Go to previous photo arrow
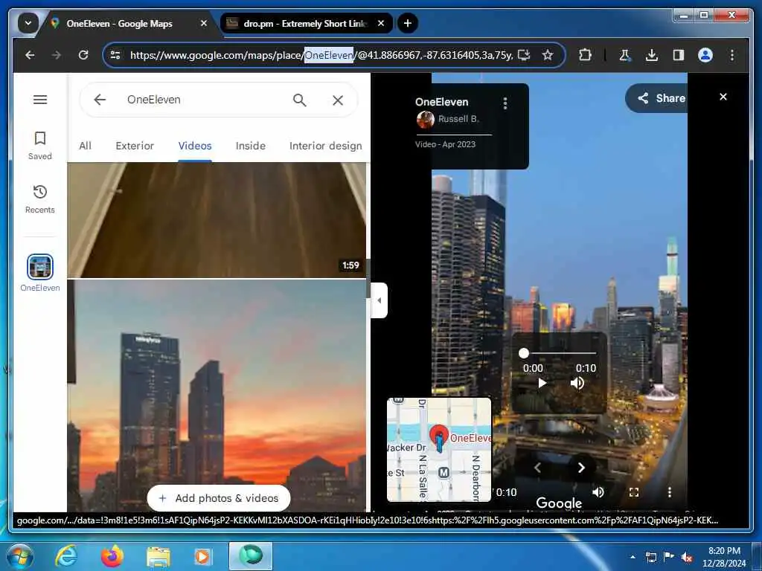This screenshot has width=762, height=571. pos(537,468)
